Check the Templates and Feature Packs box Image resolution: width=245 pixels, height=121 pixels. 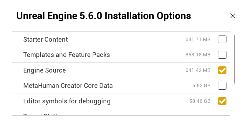[x=222, y=55]
